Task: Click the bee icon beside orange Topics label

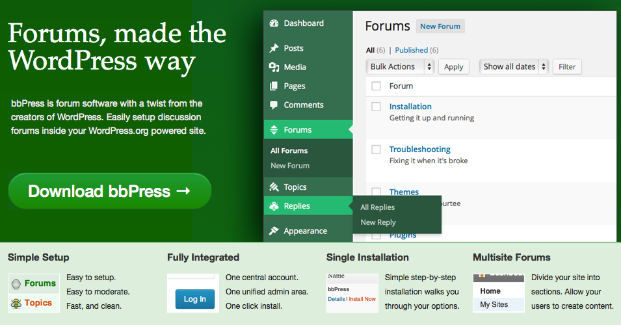Action: [x=16, y=304]
